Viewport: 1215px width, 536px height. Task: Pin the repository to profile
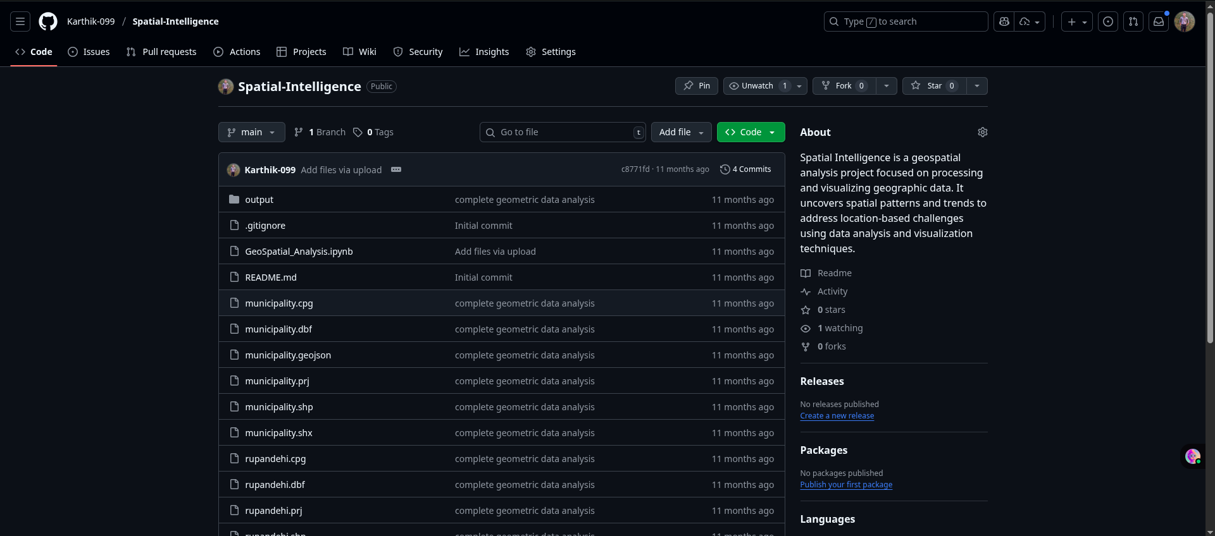[696, 86]
